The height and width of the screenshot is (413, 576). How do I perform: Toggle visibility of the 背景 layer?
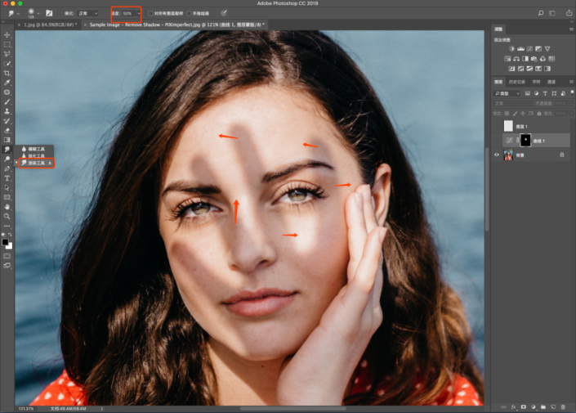point(497,154)
